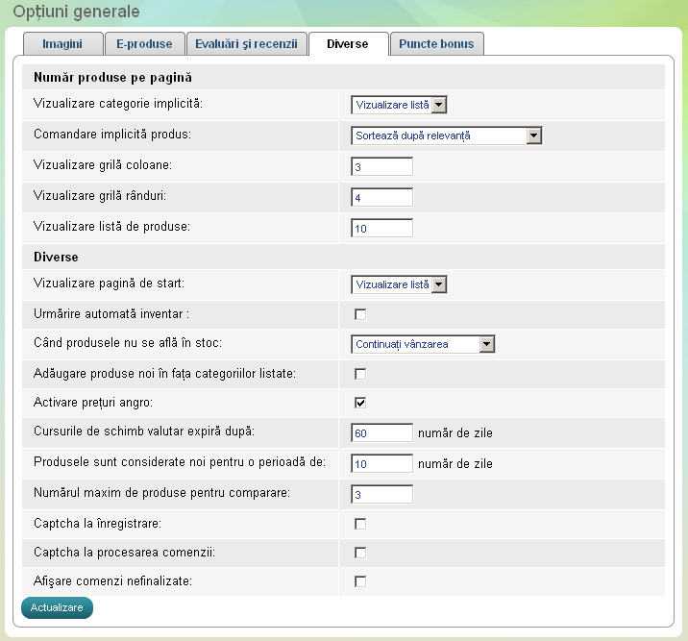The height and width of the screenshot is (641, 688).
Task: Toggle adding new products before listed categories
Action: coord(361,374)
